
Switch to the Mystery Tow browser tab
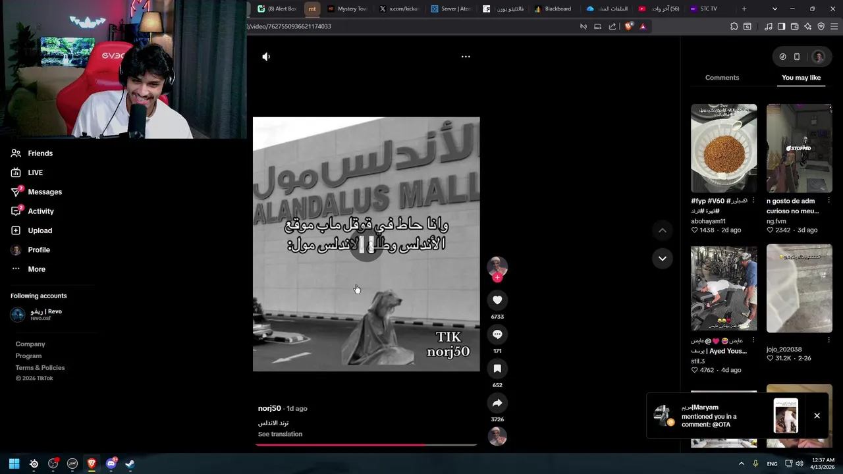[x=347, y=9]
